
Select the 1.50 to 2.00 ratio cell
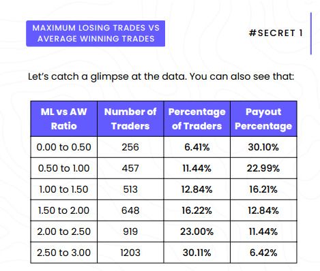pos(64,210)
